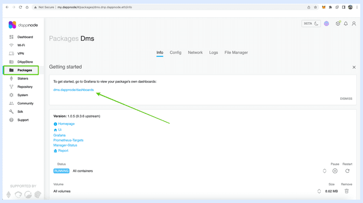
Task: Click the package cube icon in top bar
Action: pos(338,24)
